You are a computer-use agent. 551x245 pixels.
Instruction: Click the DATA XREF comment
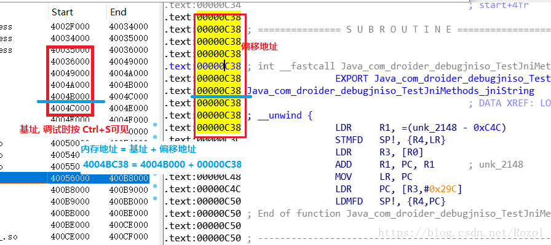(x=510, y=103)
